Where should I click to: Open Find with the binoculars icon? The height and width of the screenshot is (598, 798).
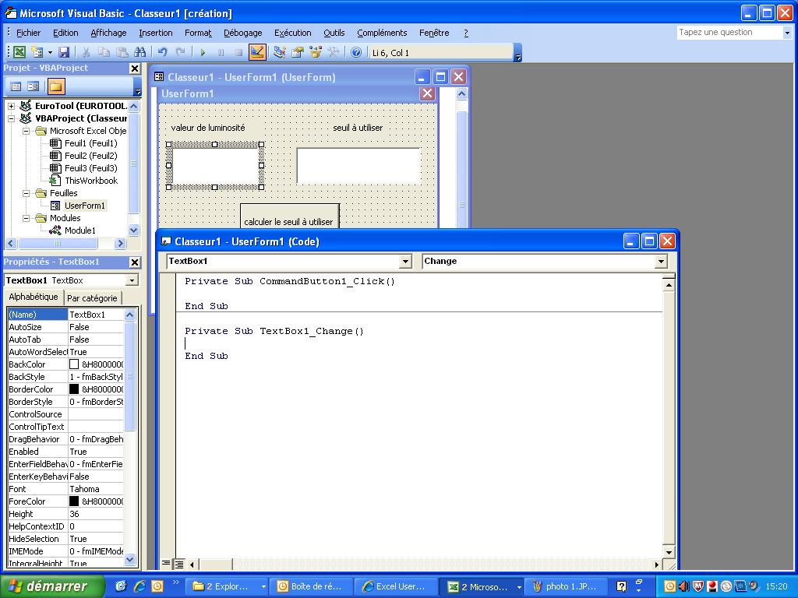tap(139, 52)
